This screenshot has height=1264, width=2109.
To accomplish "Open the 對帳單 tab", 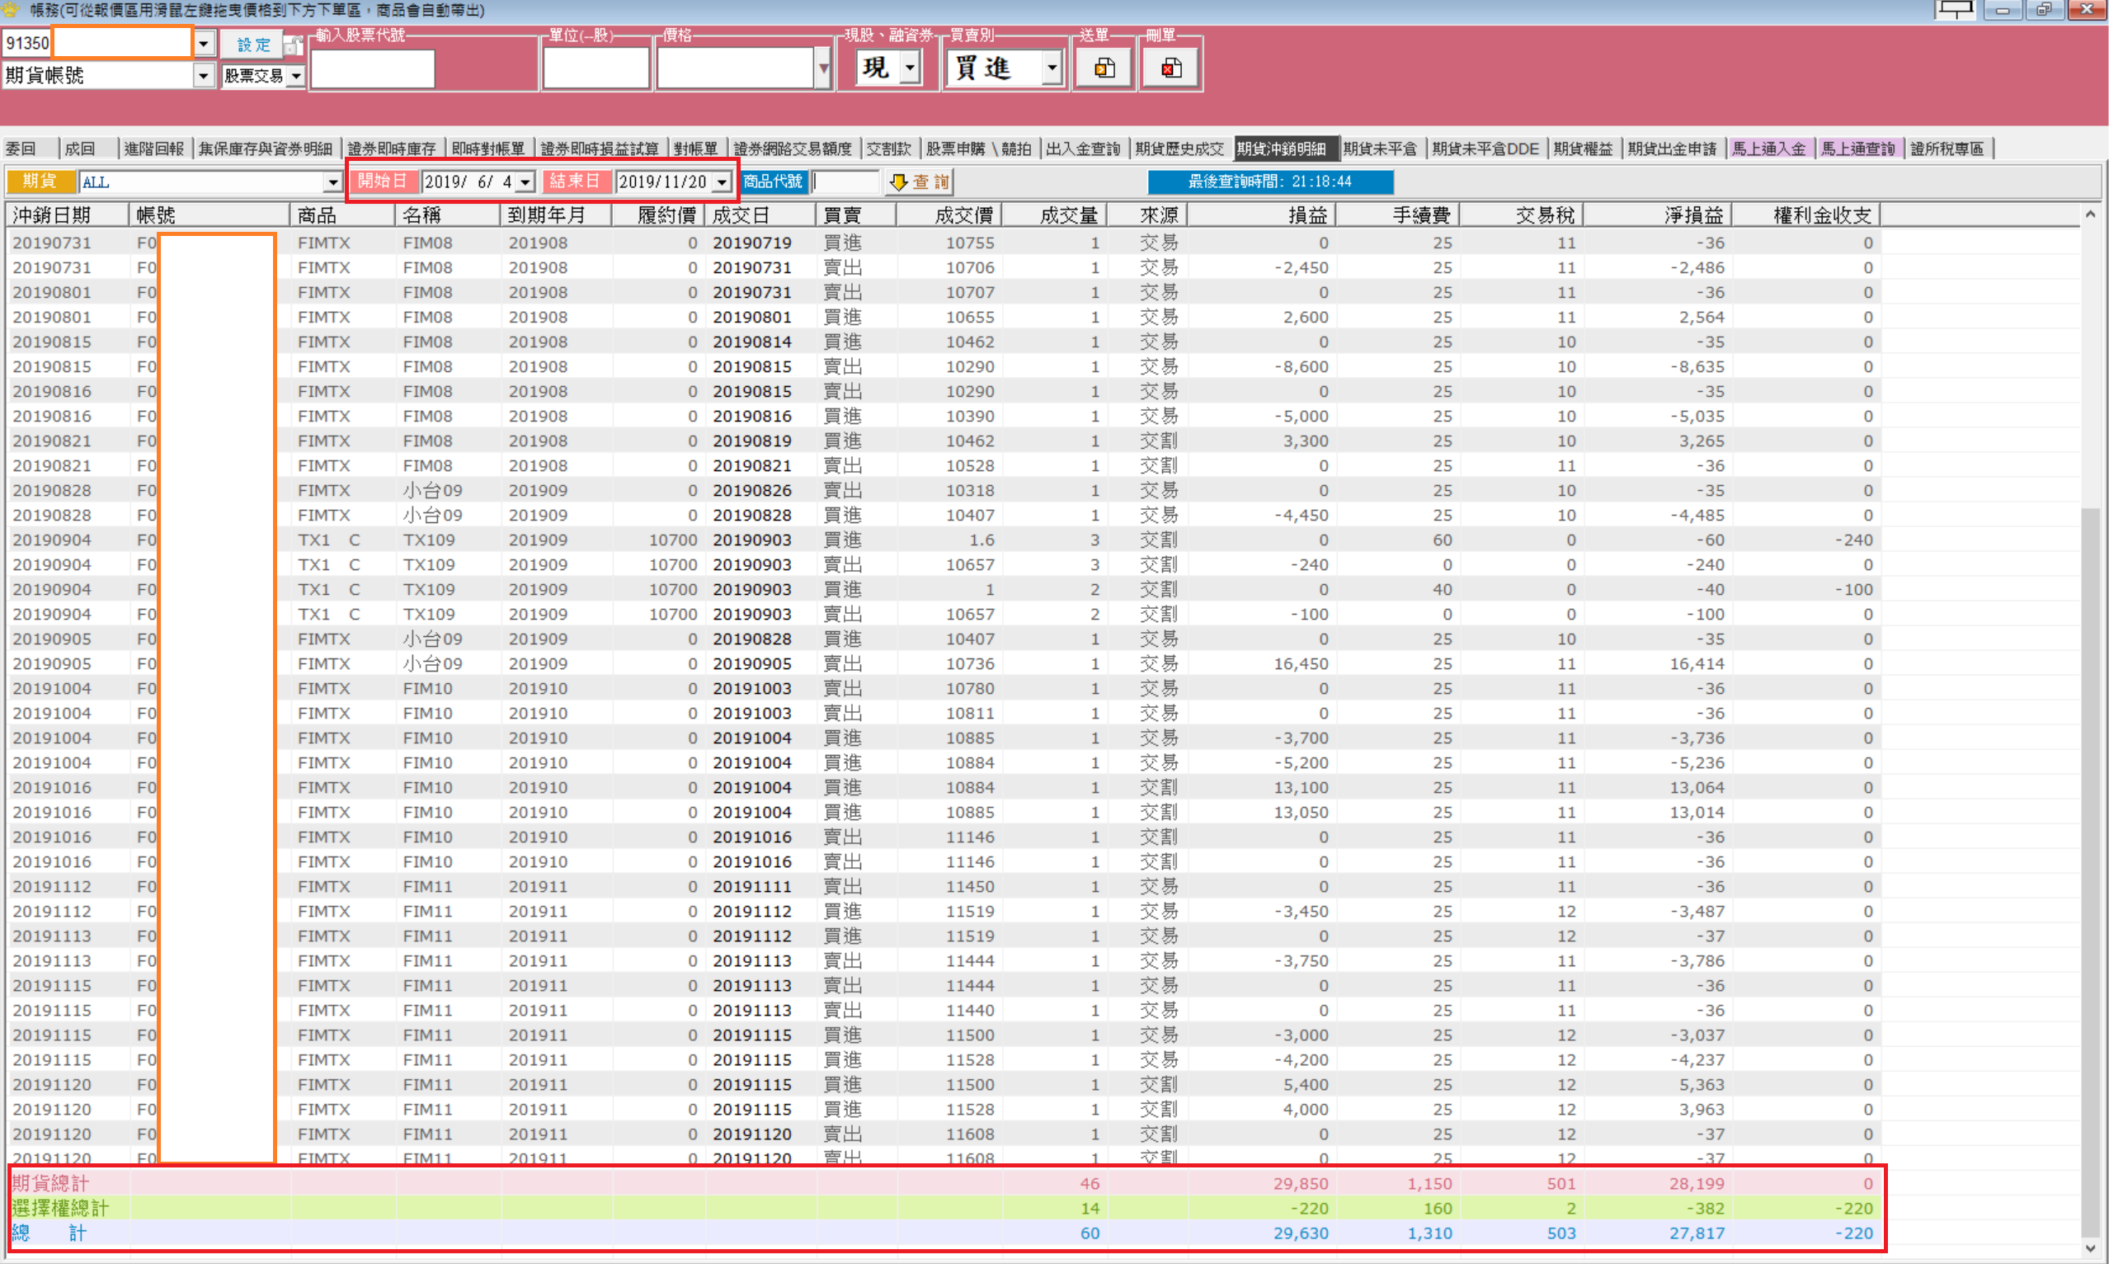I will [697, 149].
